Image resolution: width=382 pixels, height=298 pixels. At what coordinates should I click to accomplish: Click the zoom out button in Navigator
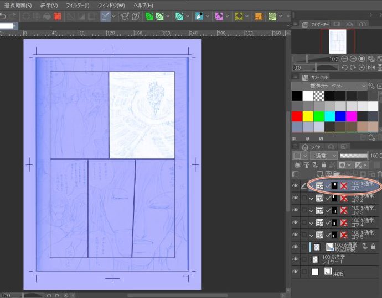point(345,58)
